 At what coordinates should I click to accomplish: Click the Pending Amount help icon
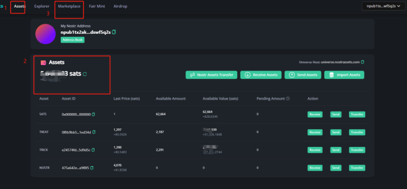tap(288, 99)
